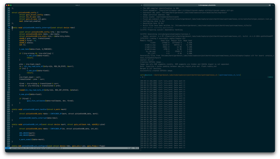Click pi4ioe5v6408_handle_interrupt function definition on line 70
Image resolution: width=280 pixels, height=159 pixels.
[43, 28]
